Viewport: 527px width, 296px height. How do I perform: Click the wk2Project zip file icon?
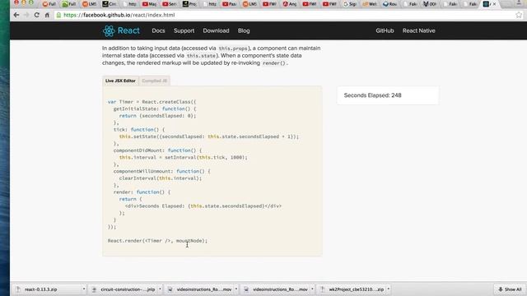[323, 289]
